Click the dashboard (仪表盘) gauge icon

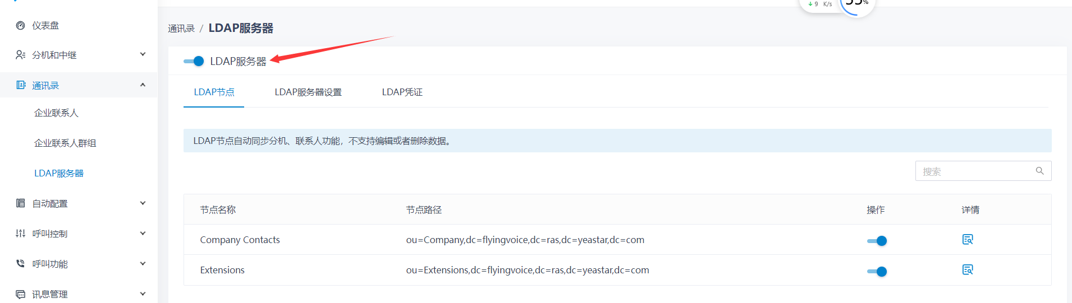21,25
